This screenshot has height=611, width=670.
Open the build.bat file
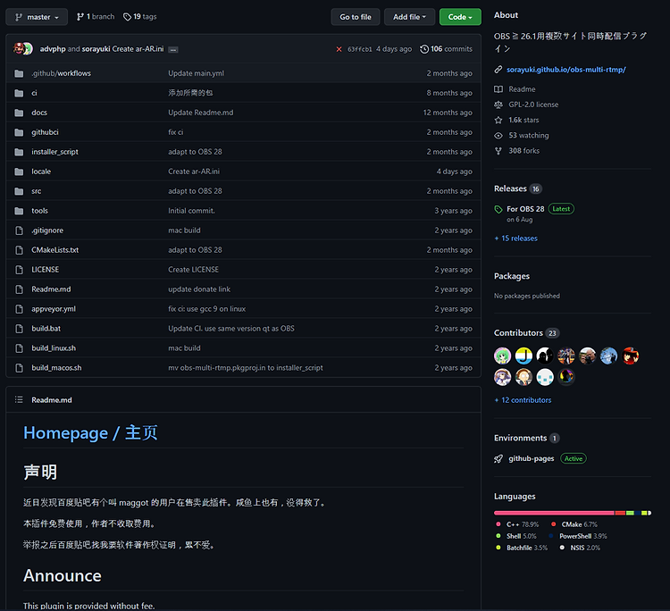coord(46,329)
